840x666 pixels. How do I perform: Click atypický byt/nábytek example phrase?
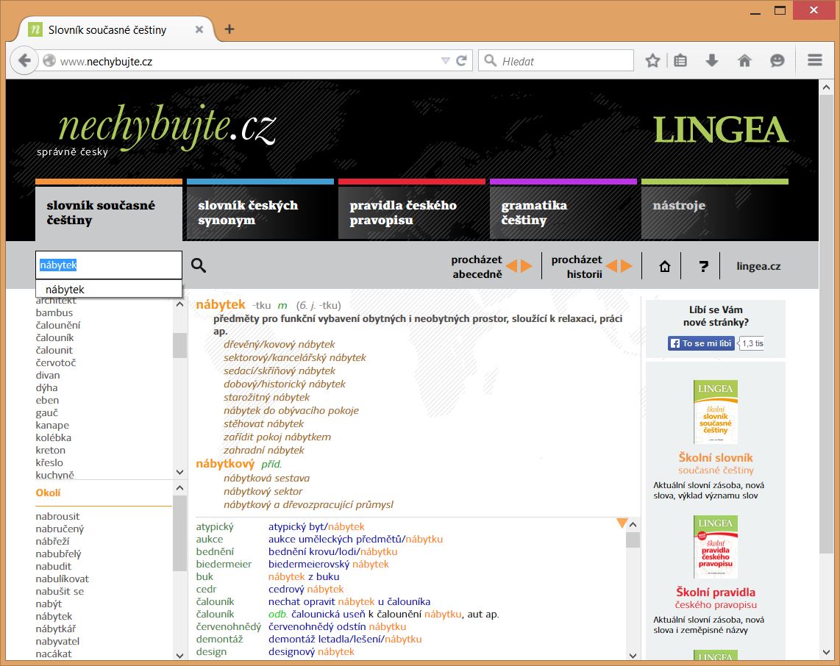coord(316,527)
